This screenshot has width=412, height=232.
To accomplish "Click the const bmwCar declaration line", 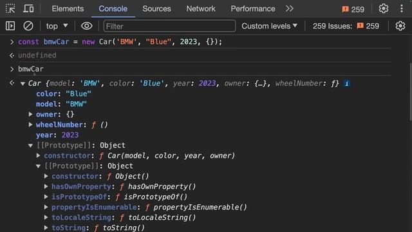I will 120,42.
